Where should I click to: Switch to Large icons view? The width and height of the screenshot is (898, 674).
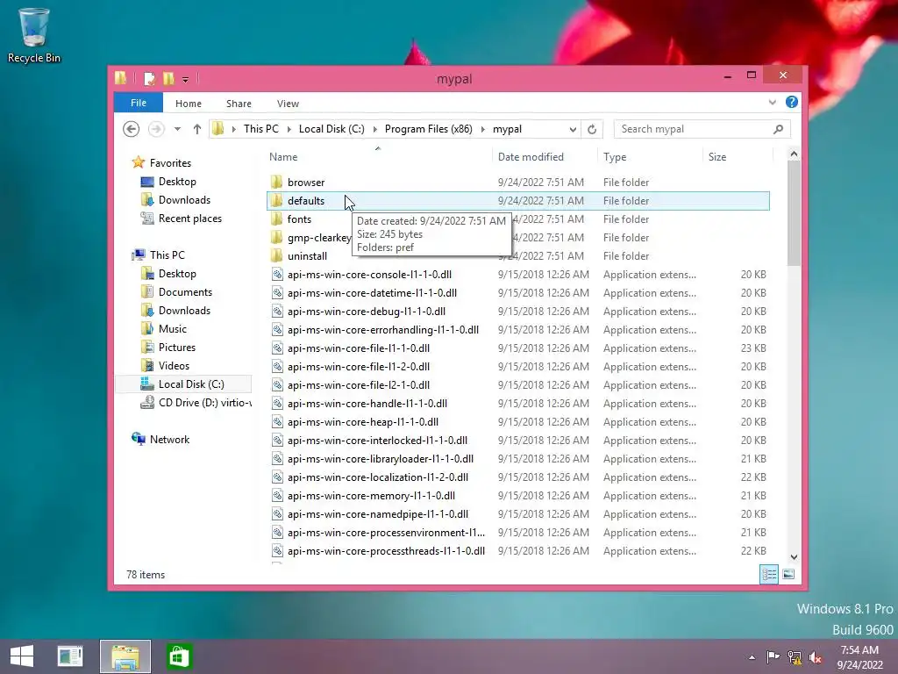pyautogui.click(x=788, y=574)
